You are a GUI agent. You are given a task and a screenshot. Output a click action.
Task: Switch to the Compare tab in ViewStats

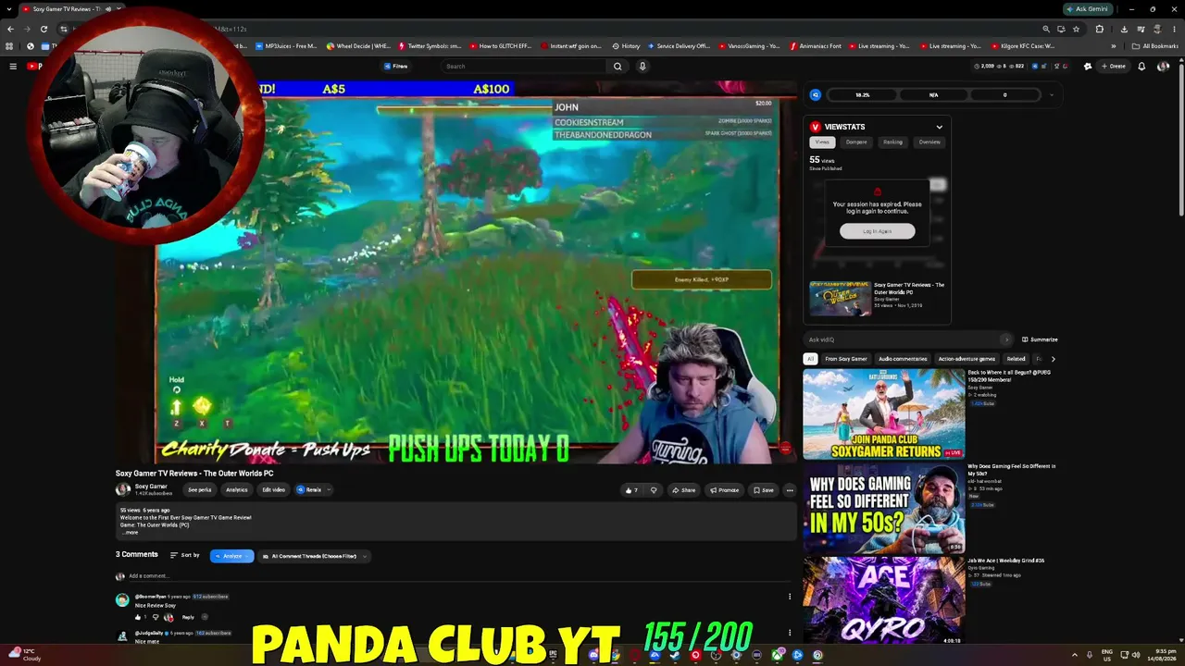coord(856,142)
